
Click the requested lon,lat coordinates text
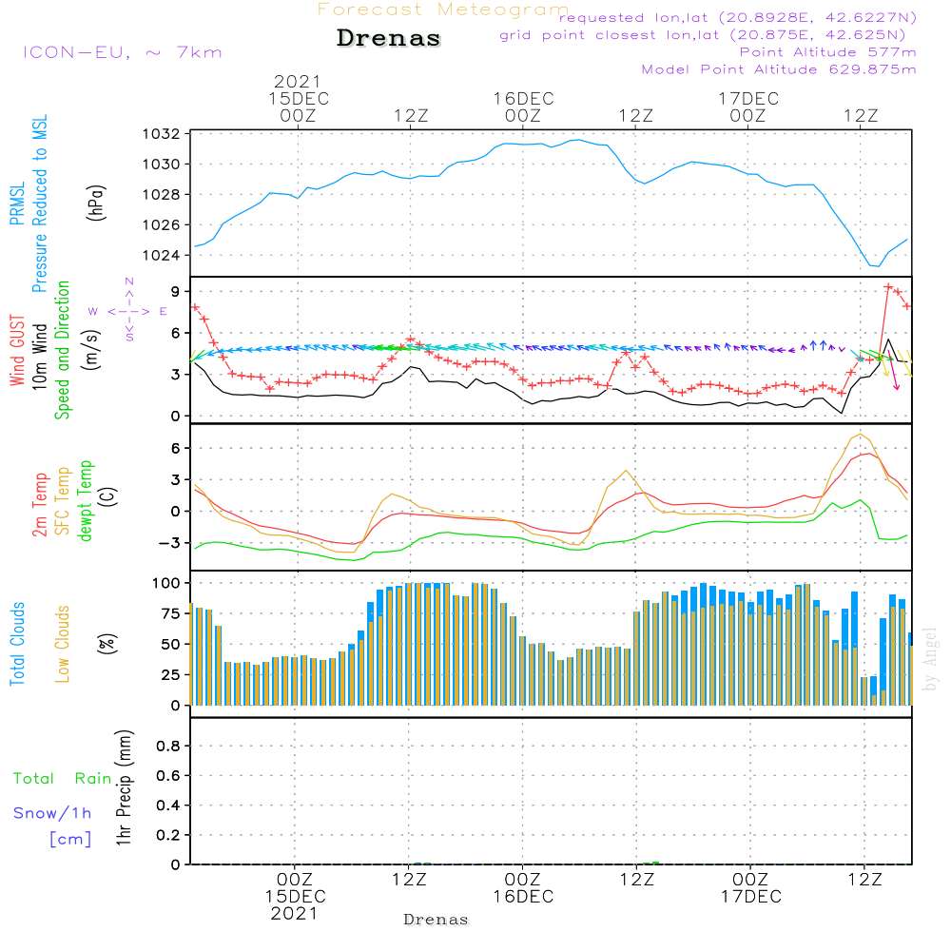[738, 18]
